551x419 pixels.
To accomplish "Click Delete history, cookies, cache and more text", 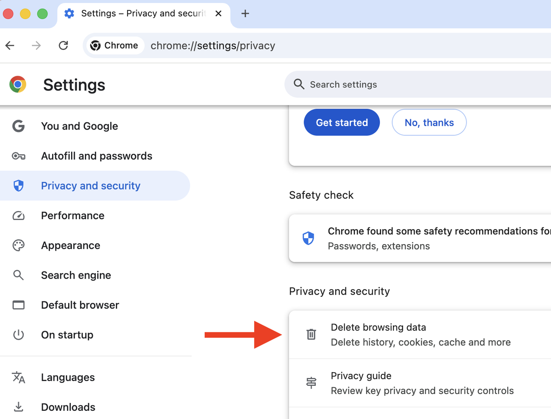I will 420,342.
